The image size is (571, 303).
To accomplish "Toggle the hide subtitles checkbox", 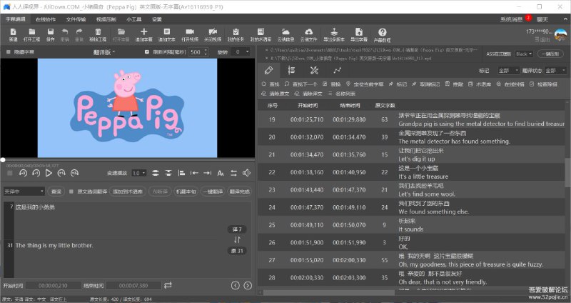I will pos(9,52).
